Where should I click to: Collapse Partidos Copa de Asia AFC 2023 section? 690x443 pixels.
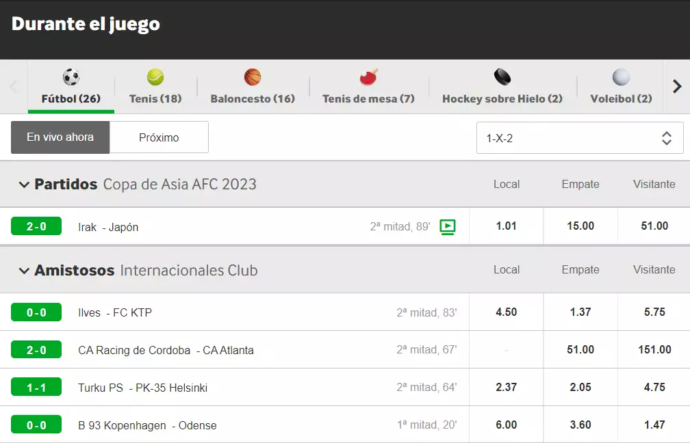24,185
